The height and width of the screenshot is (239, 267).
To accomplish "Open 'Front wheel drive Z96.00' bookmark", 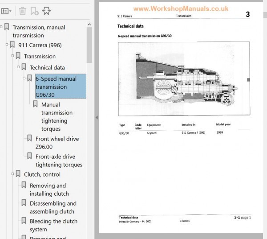I will click(57, 143).
